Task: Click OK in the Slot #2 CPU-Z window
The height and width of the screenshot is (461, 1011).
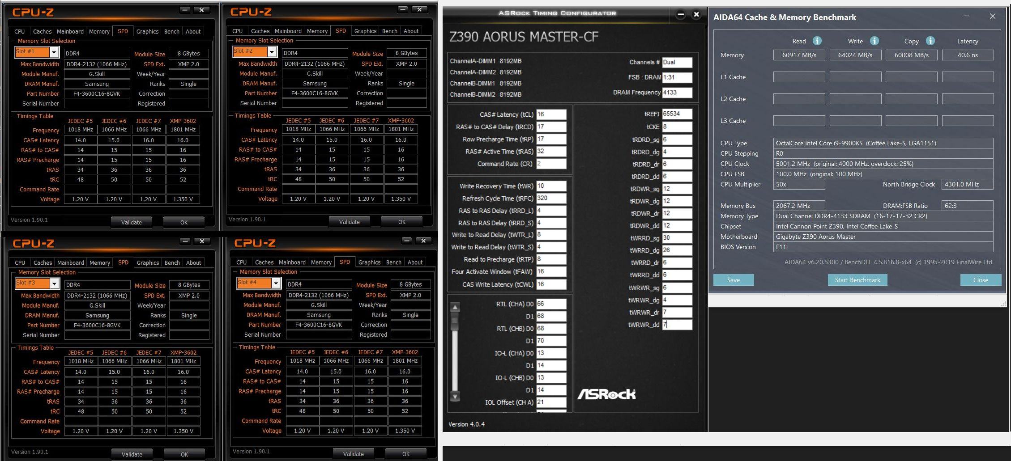Action: coord(402,222)
